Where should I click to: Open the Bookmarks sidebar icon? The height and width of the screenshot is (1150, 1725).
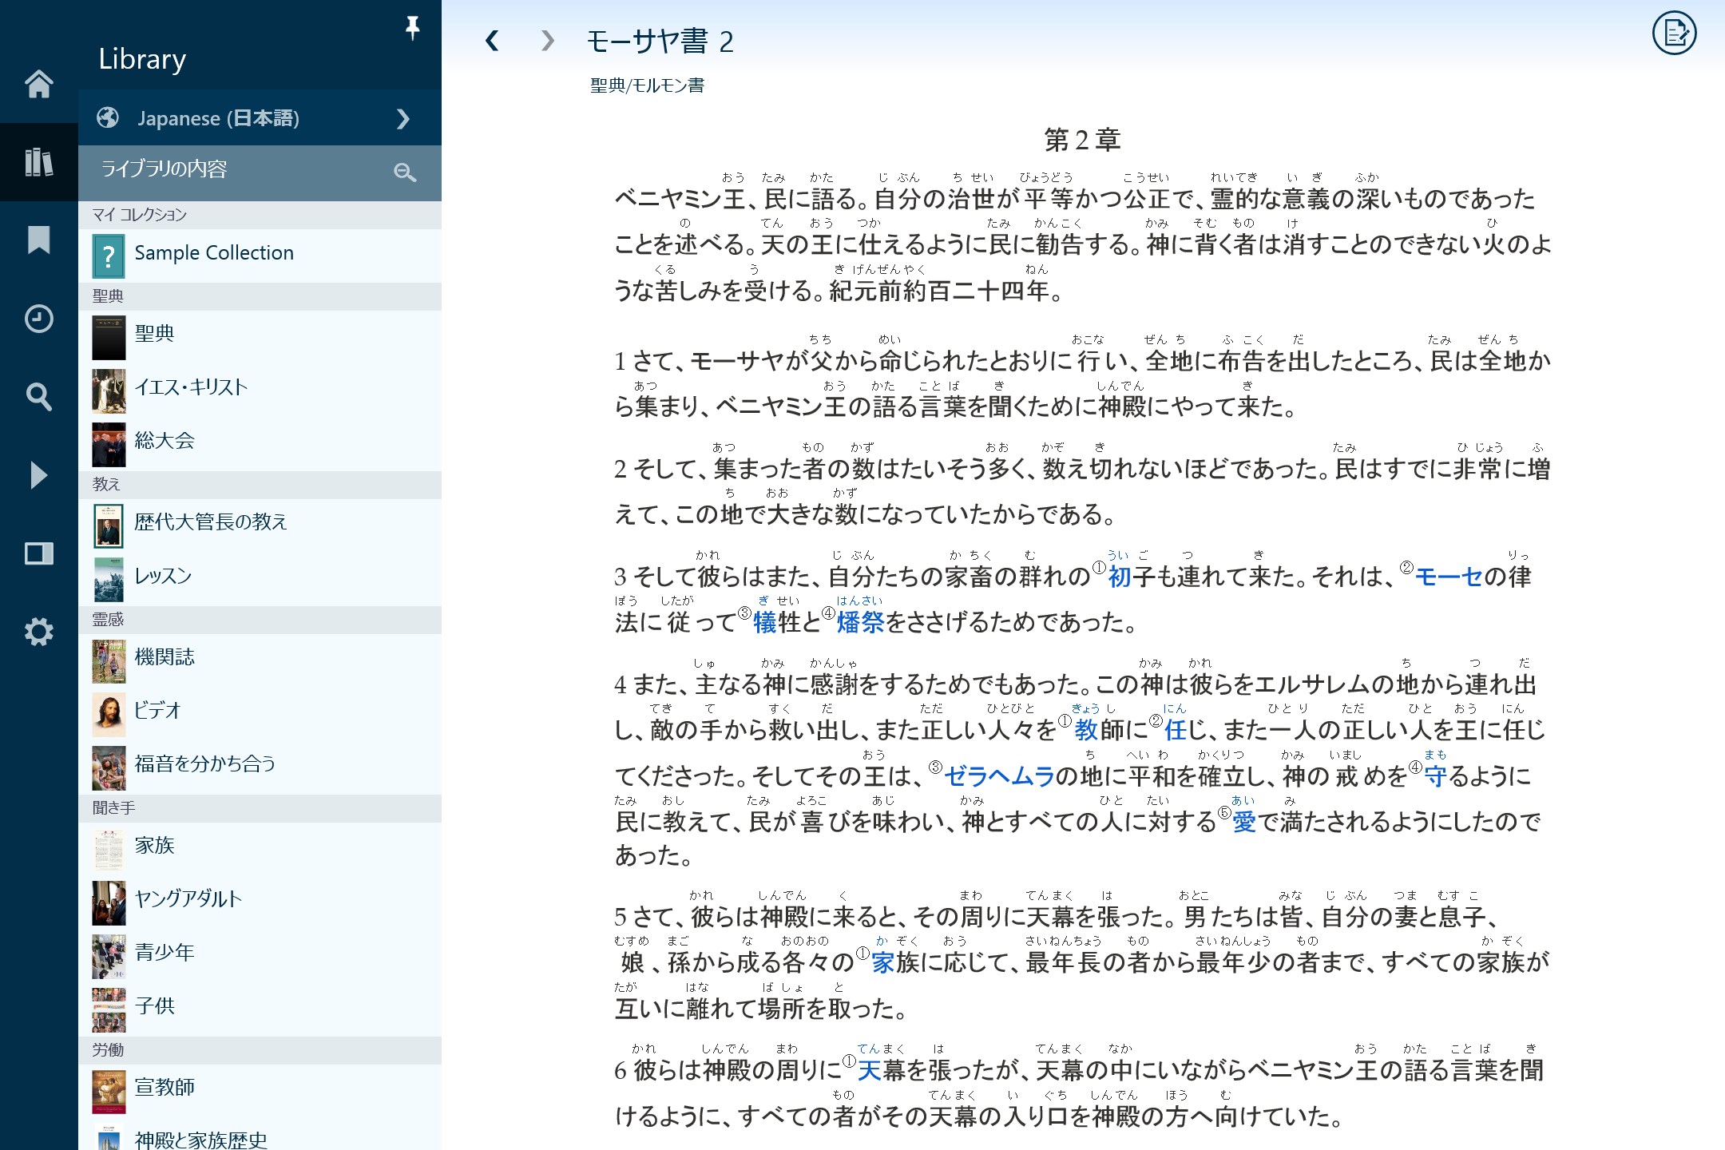pos(38,240)
